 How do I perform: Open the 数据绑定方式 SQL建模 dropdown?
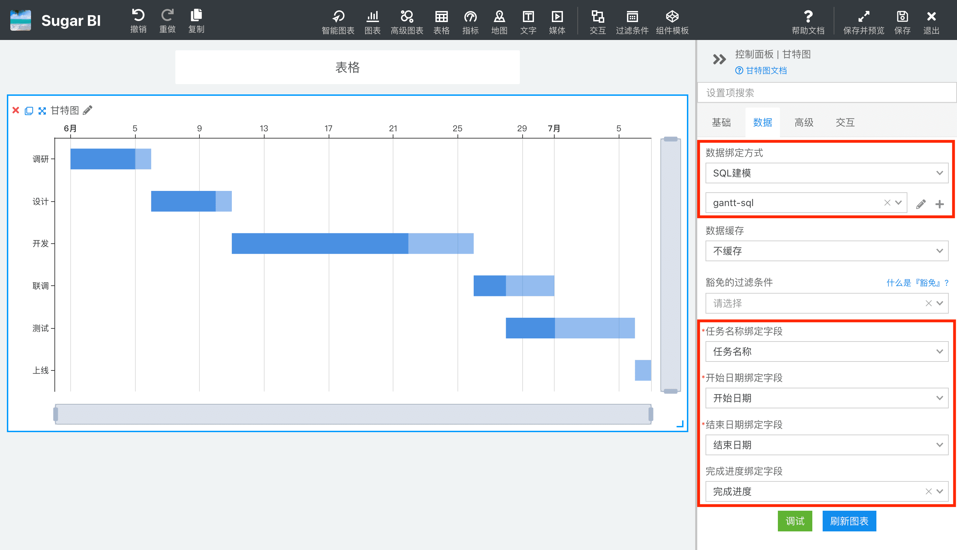pos(827,173)
